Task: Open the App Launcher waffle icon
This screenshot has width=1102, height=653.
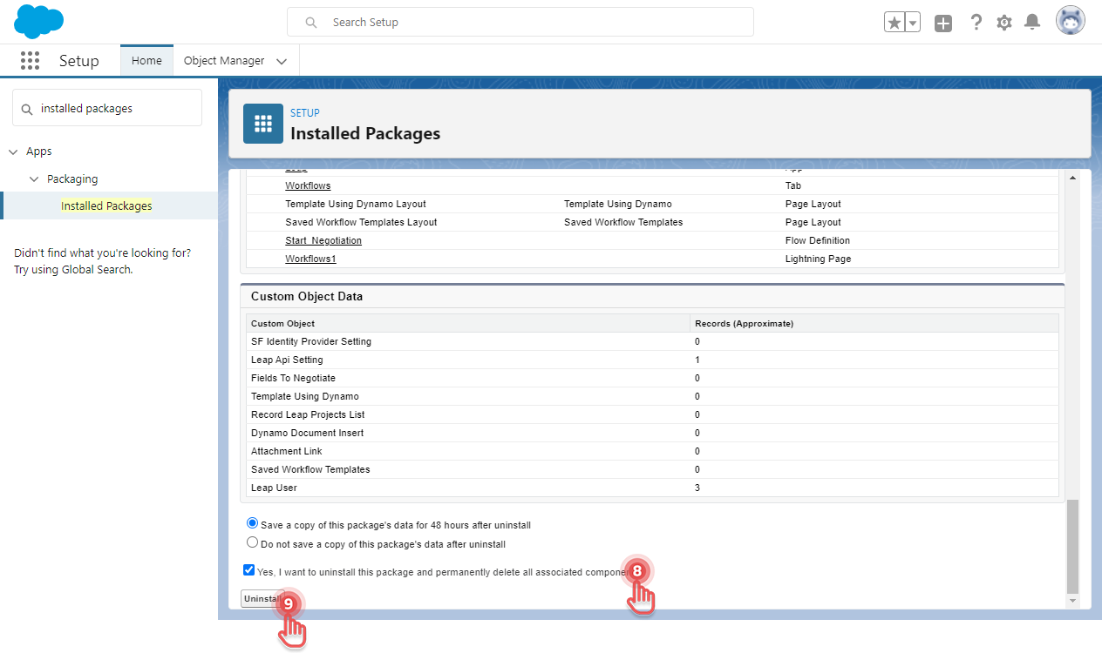Action: (x=29, y=60)
